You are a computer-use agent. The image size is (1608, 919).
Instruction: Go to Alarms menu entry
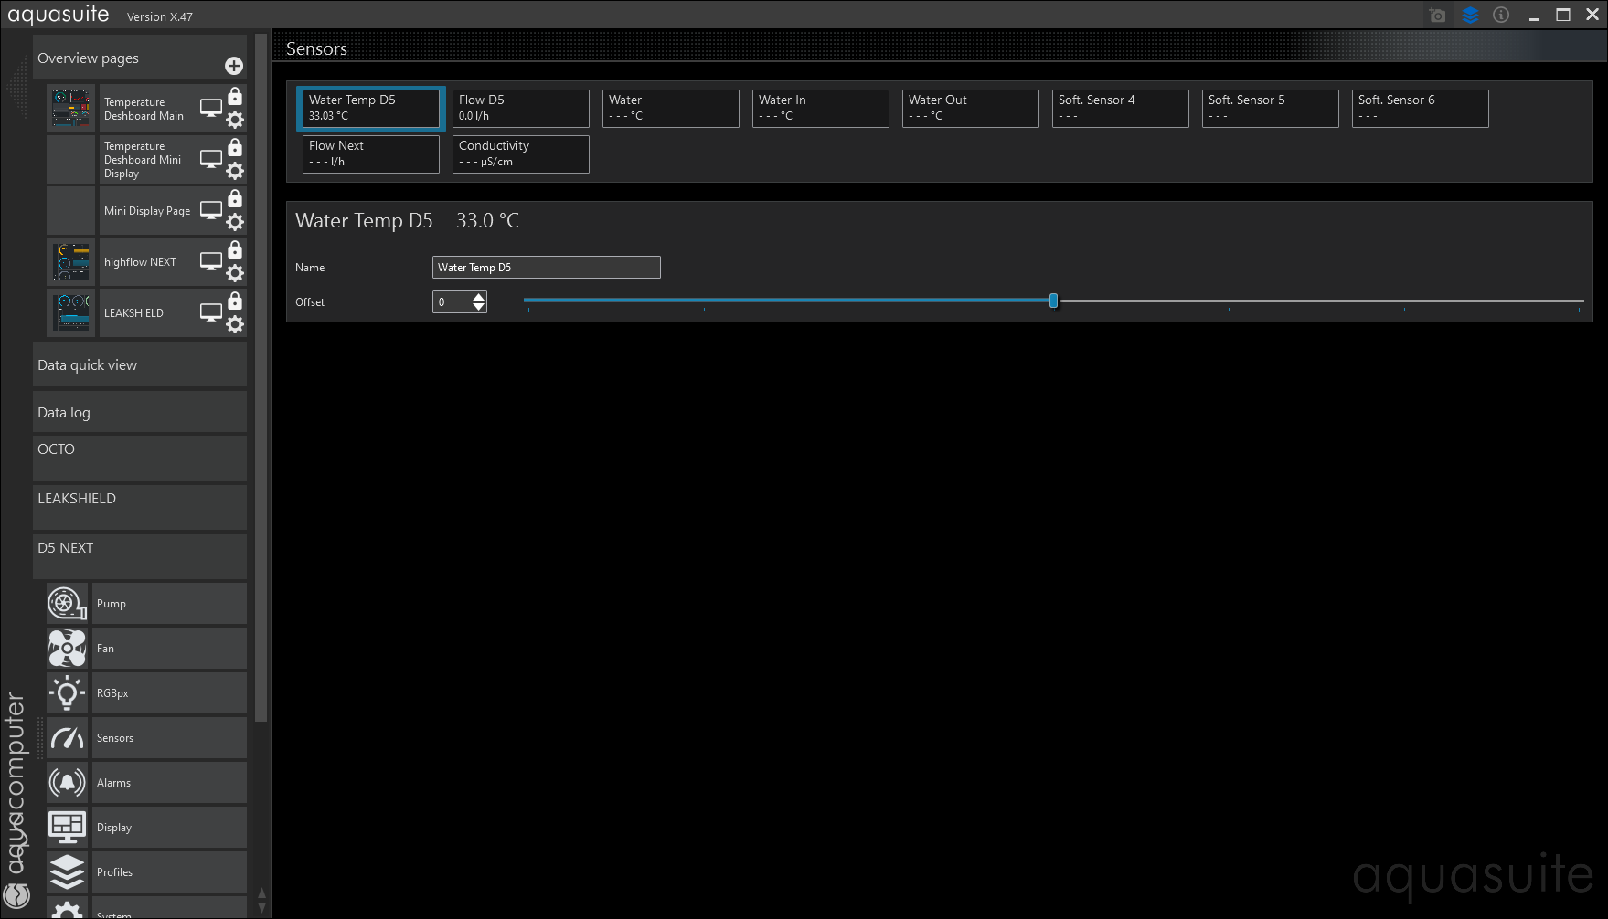tap(169, 783)
